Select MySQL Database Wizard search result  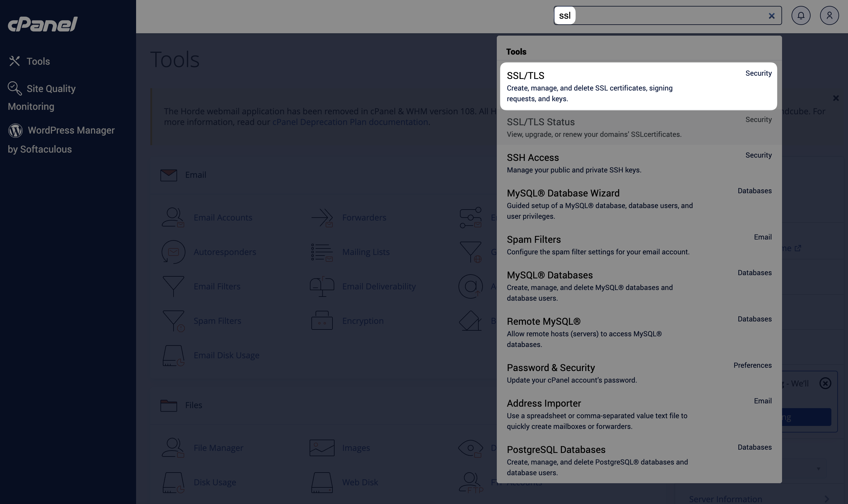pyautogui.click(x=639, y=204)
